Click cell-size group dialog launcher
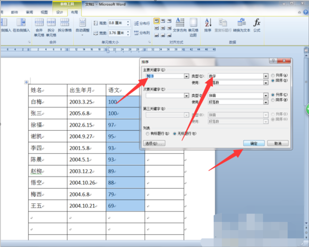The image size is (309, 247). coord(149,42)
